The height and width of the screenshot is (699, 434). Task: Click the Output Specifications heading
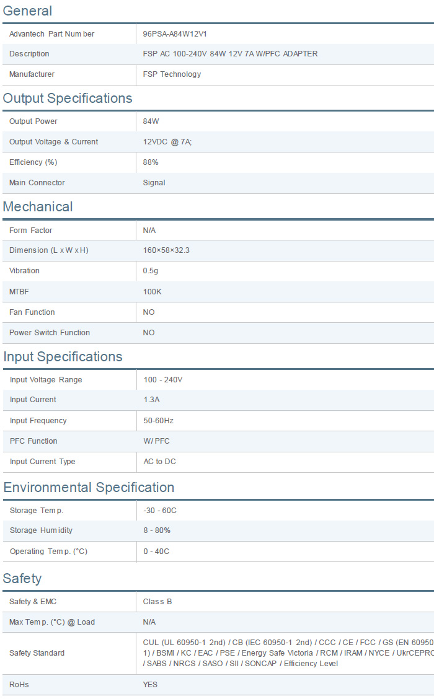pyautogui.click(x=68, y=99)
